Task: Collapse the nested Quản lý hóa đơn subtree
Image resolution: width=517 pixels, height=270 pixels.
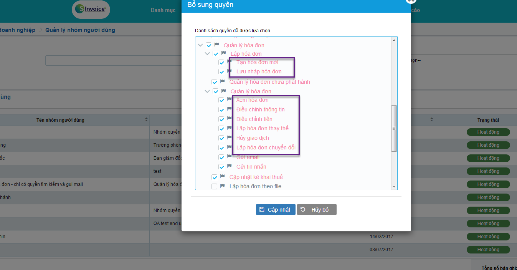Action: [x=207, y=91]
